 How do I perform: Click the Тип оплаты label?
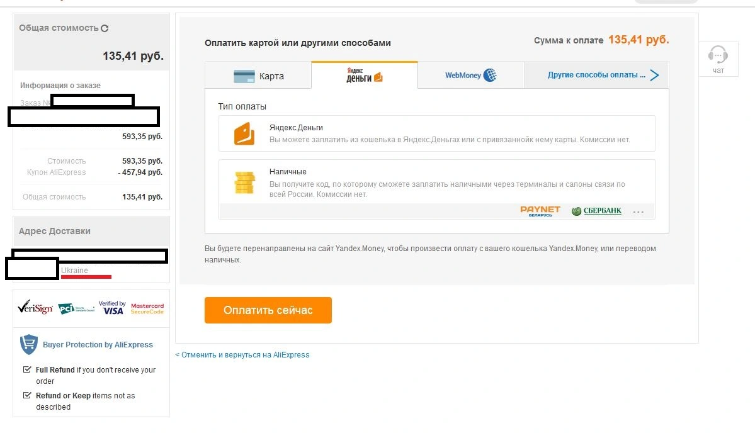click(242, 106)
